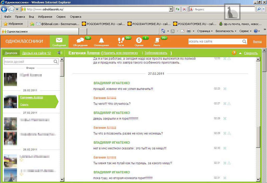Screen dimensions: 267x183
Task: Click the одноклассники site logo
Action: pyautogui.click(x=24, y=41)
